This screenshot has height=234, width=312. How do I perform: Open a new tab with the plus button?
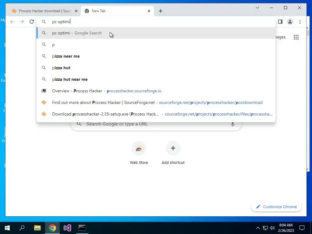click(x=161, y=11)
